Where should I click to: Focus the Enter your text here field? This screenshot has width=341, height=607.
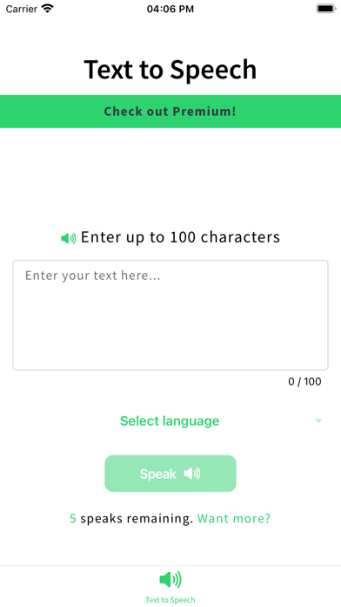point(170,315)
